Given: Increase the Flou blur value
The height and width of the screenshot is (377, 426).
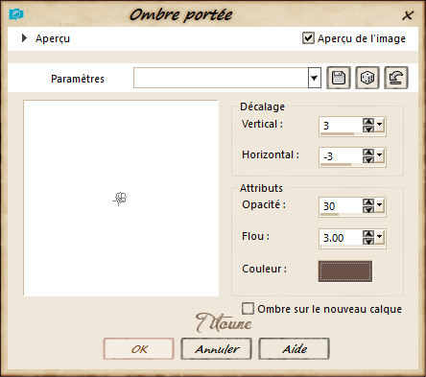Looking at the screenshot, I should point(368,234).
